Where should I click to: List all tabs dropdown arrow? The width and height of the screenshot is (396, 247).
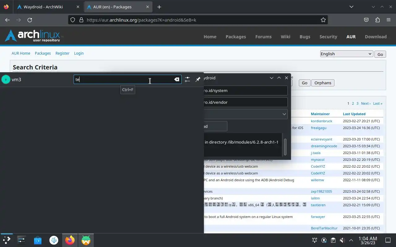click(x=351, y=7)
